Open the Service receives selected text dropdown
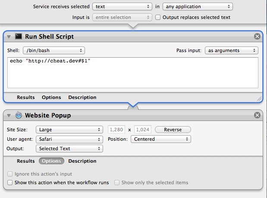Image resolution: width=267 pixels, height=198 pixels. (123, 7)
